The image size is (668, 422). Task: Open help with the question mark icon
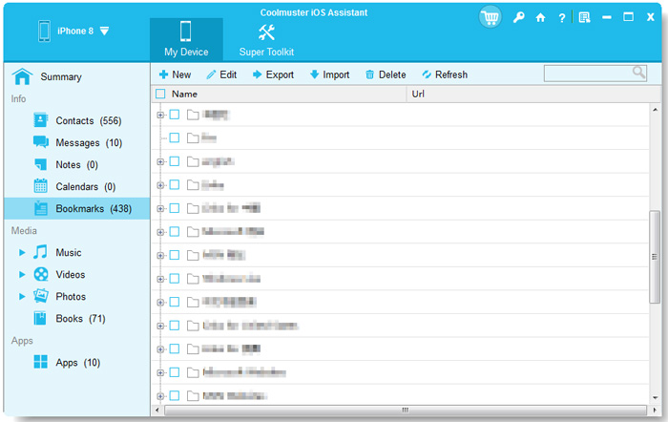[x=562, y=18]
